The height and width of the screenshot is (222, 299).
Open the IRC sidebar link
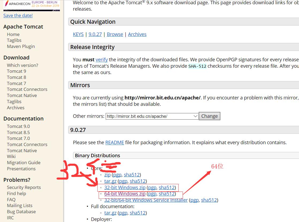coord(10,218)
